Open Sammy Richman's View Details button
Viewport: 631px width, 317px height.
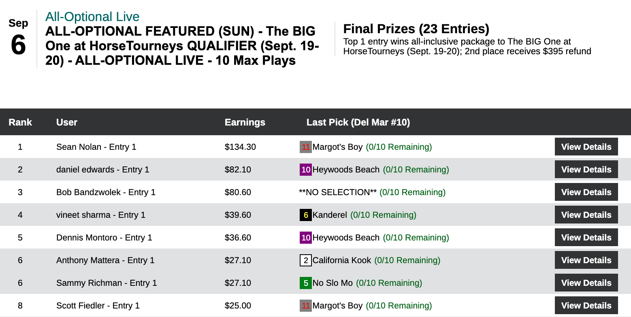tap(586, 283)
